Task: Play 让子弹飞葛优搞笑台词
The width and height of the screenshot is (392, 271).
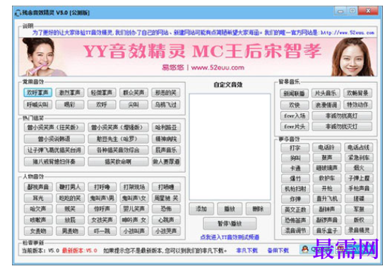Action: (x=54, y=150)
